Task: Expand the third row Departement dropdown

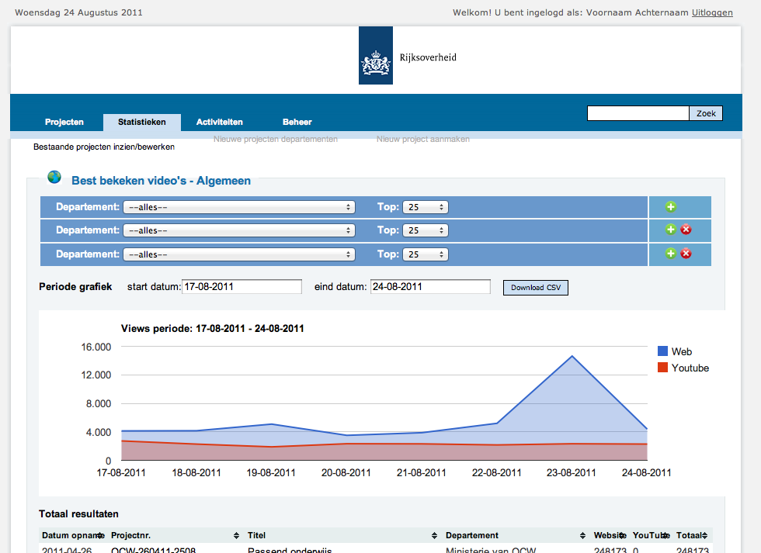Action: 239,254
